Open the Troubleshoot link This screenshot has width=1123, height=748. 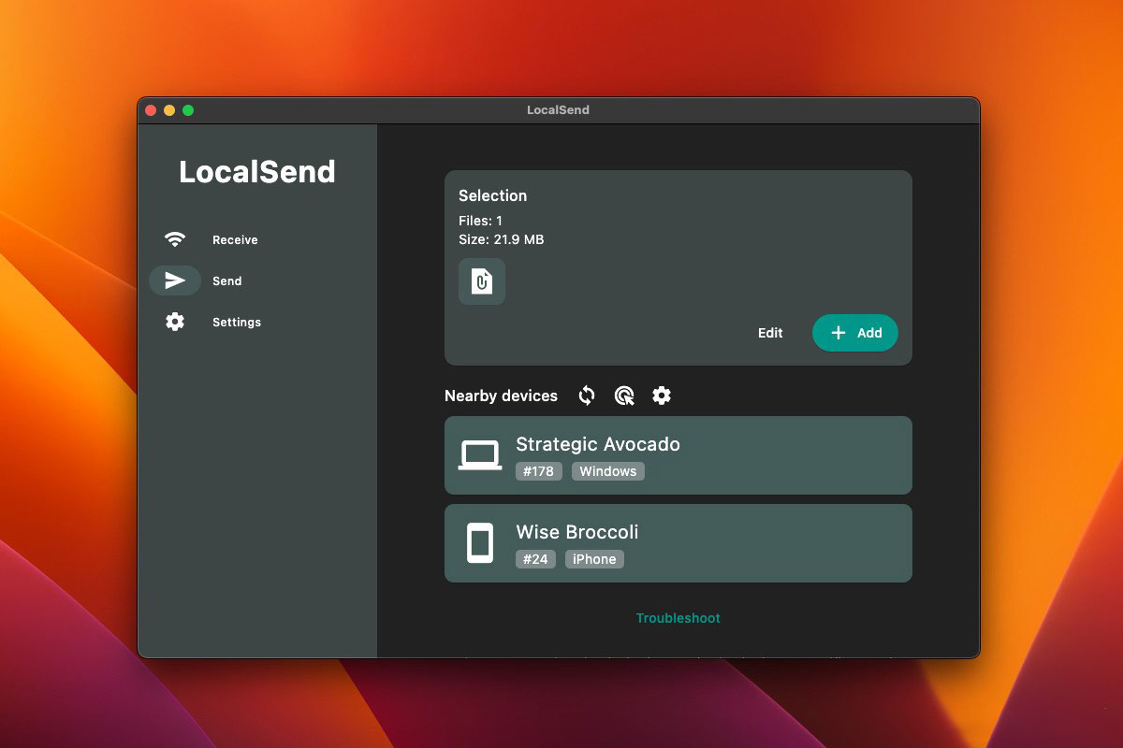(678, 618)
